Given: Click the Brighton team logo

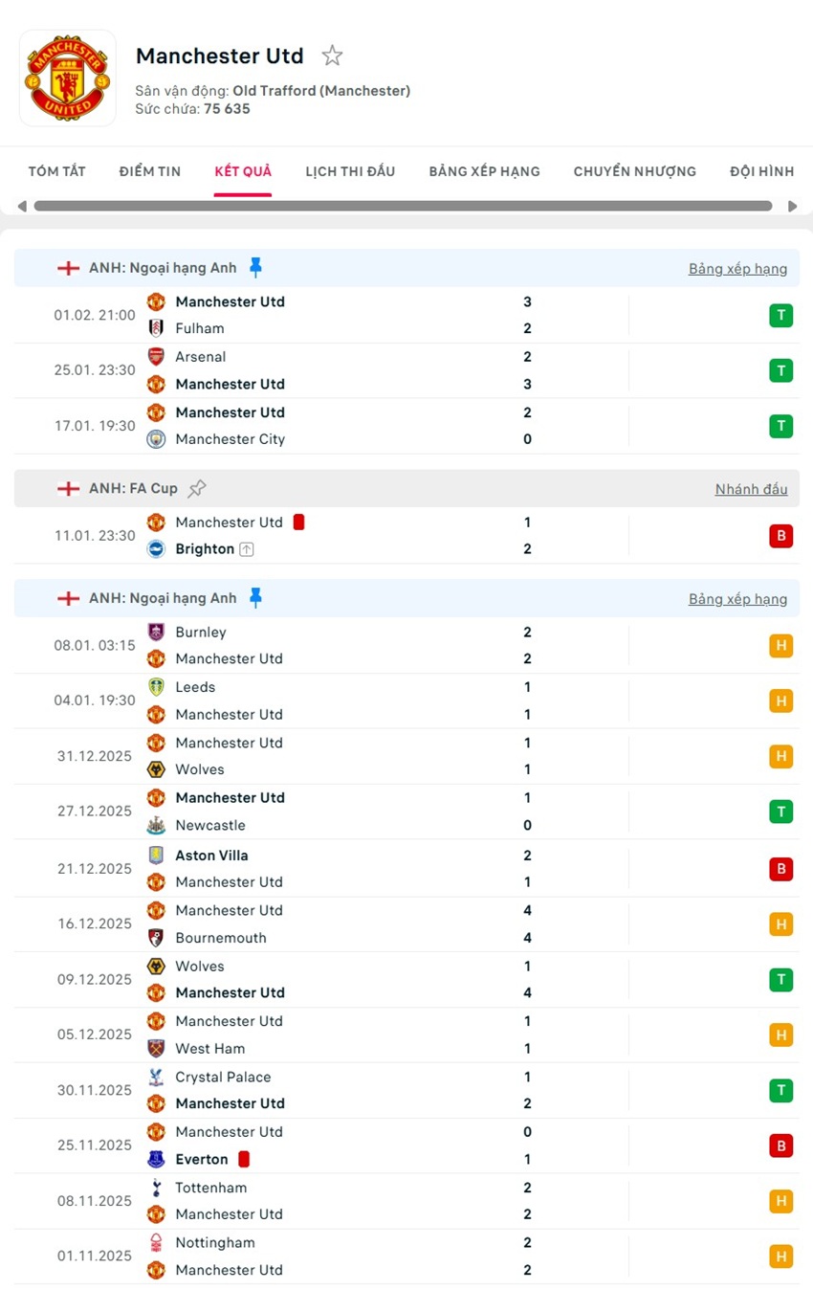Looking at the screenshot, I should [x=156, y=549].
